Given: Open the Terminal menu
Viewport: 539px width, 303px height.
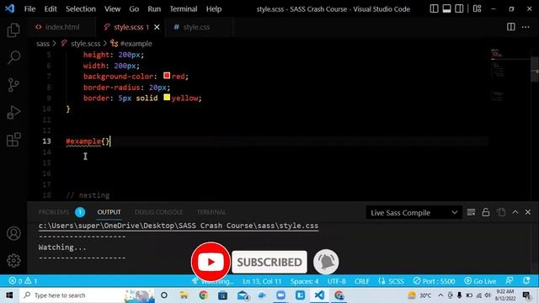Looking at the screenshot, I should [x=184, y=9].
